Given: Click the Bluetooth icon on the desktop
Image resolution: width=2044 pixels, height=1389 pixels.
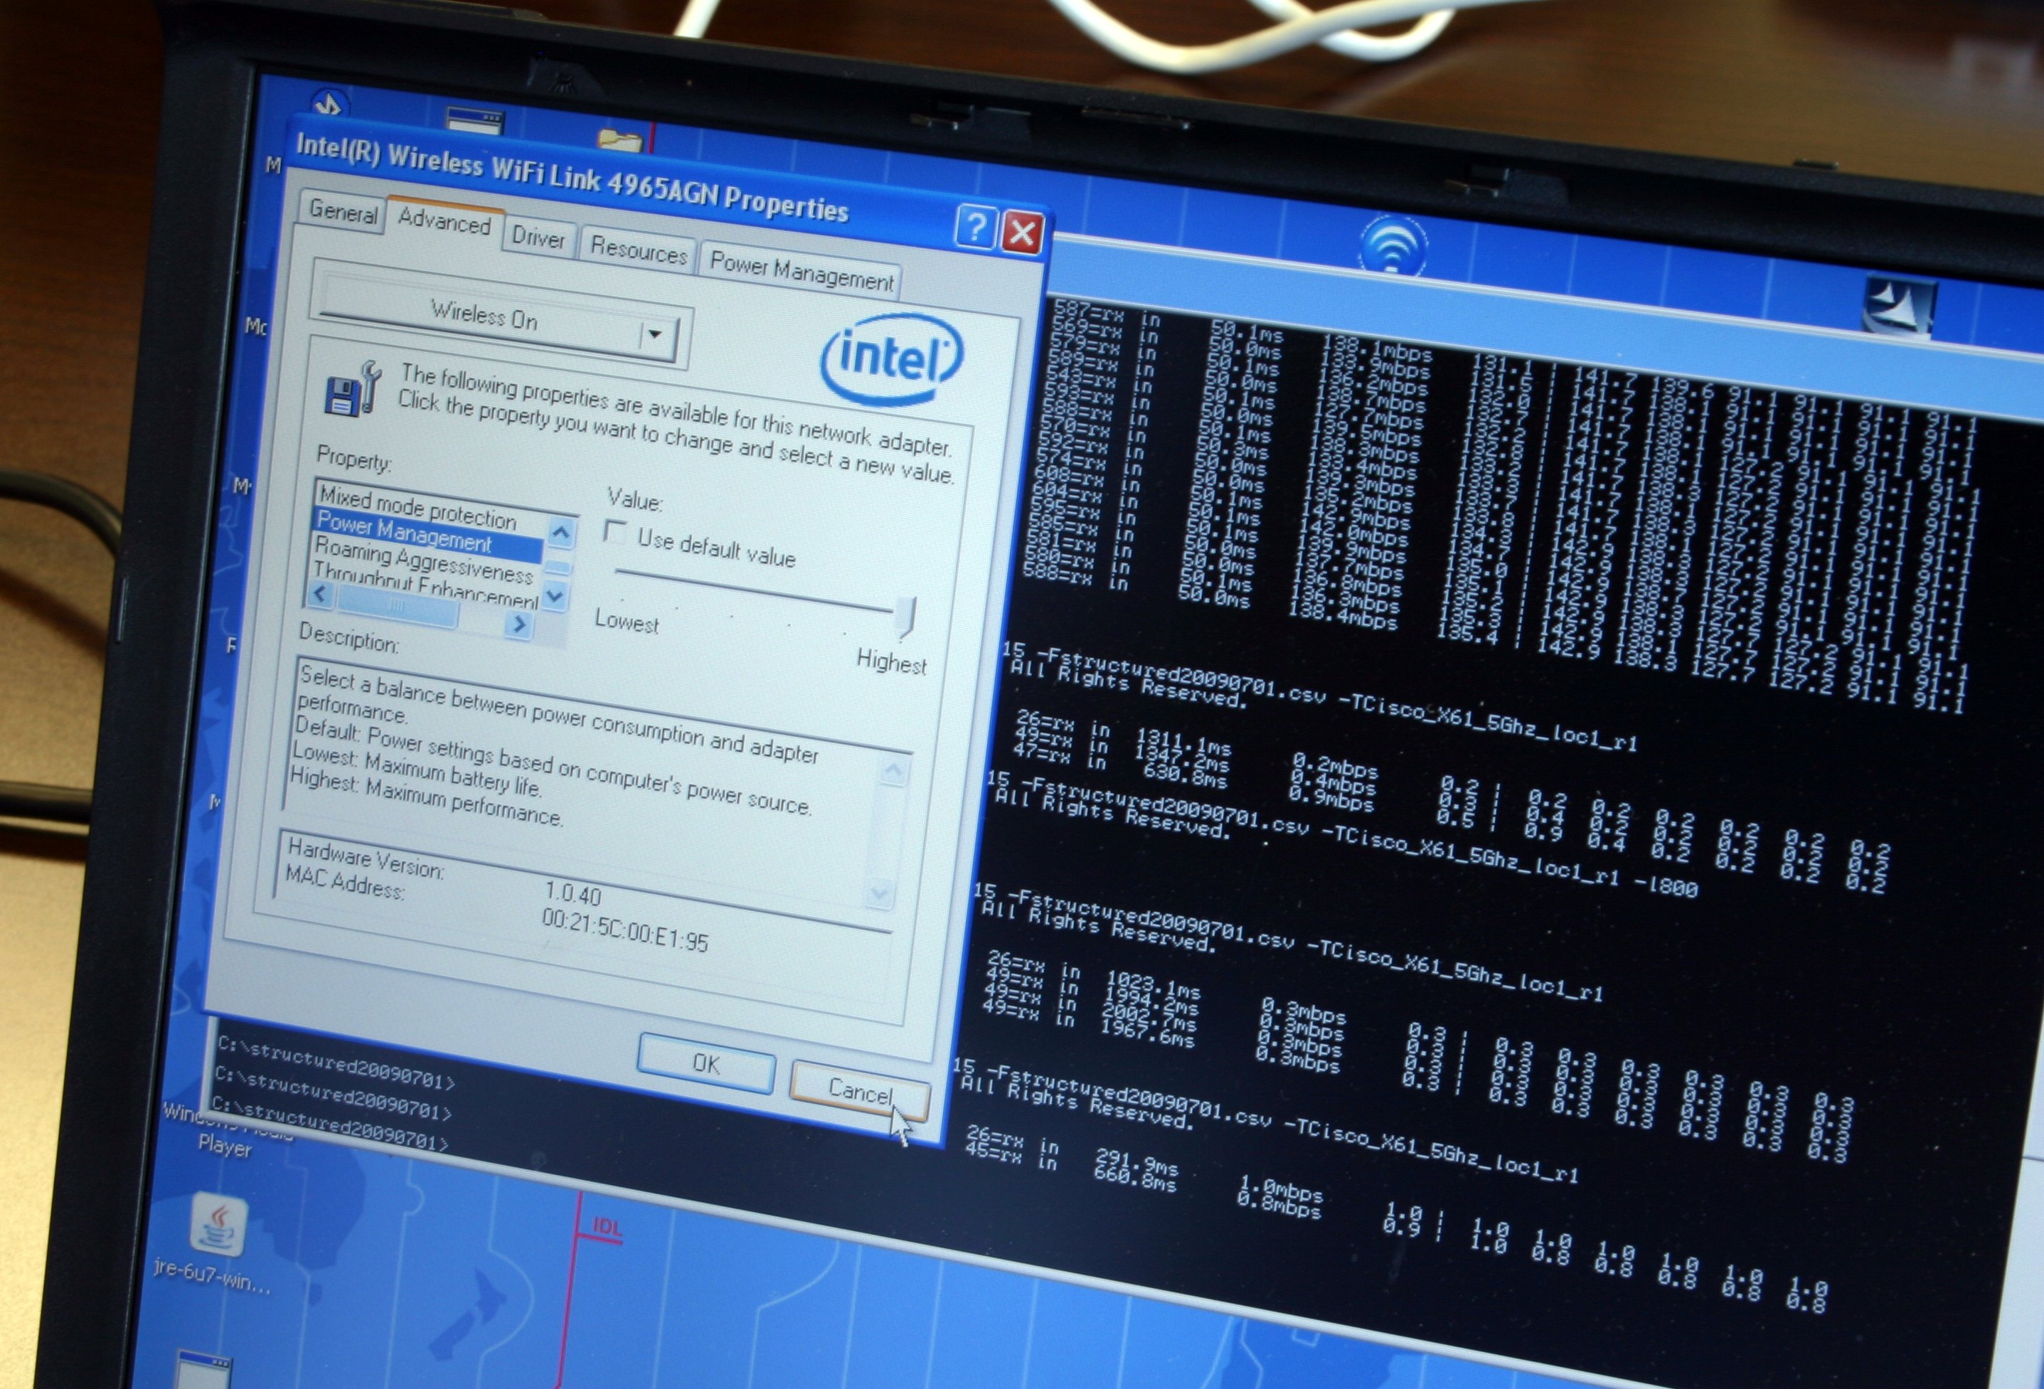Looking at the screenshot, I should point(329,105).
